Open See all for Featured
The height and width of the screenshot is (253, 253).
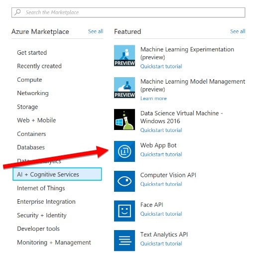point(238,31)
